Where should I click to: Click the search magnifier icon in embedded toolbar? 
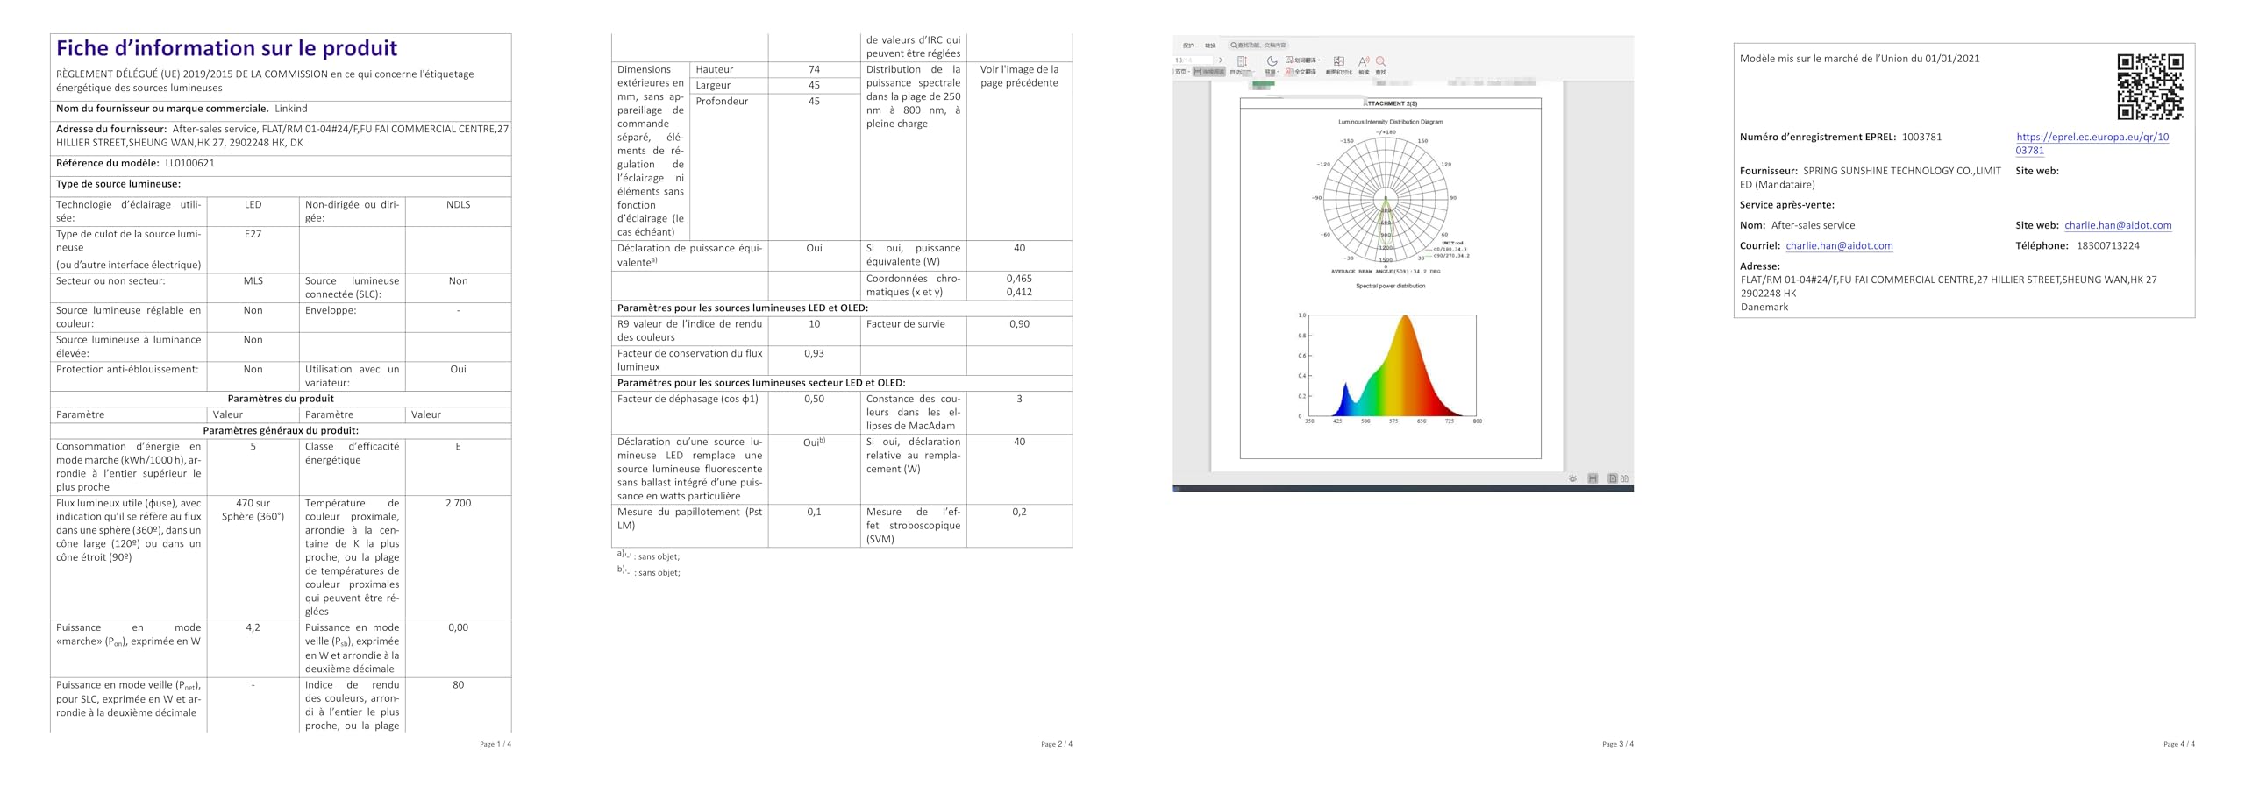[1380, 61]
